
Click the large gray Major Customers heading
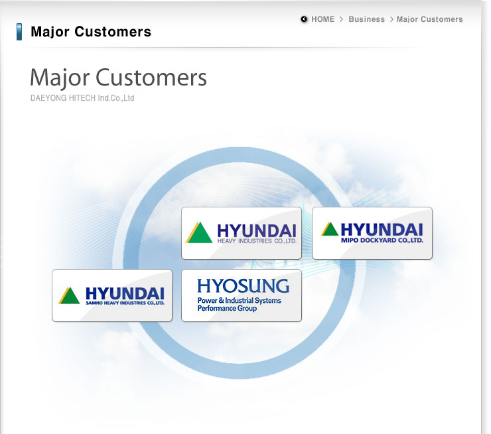[x=118, y=78]
